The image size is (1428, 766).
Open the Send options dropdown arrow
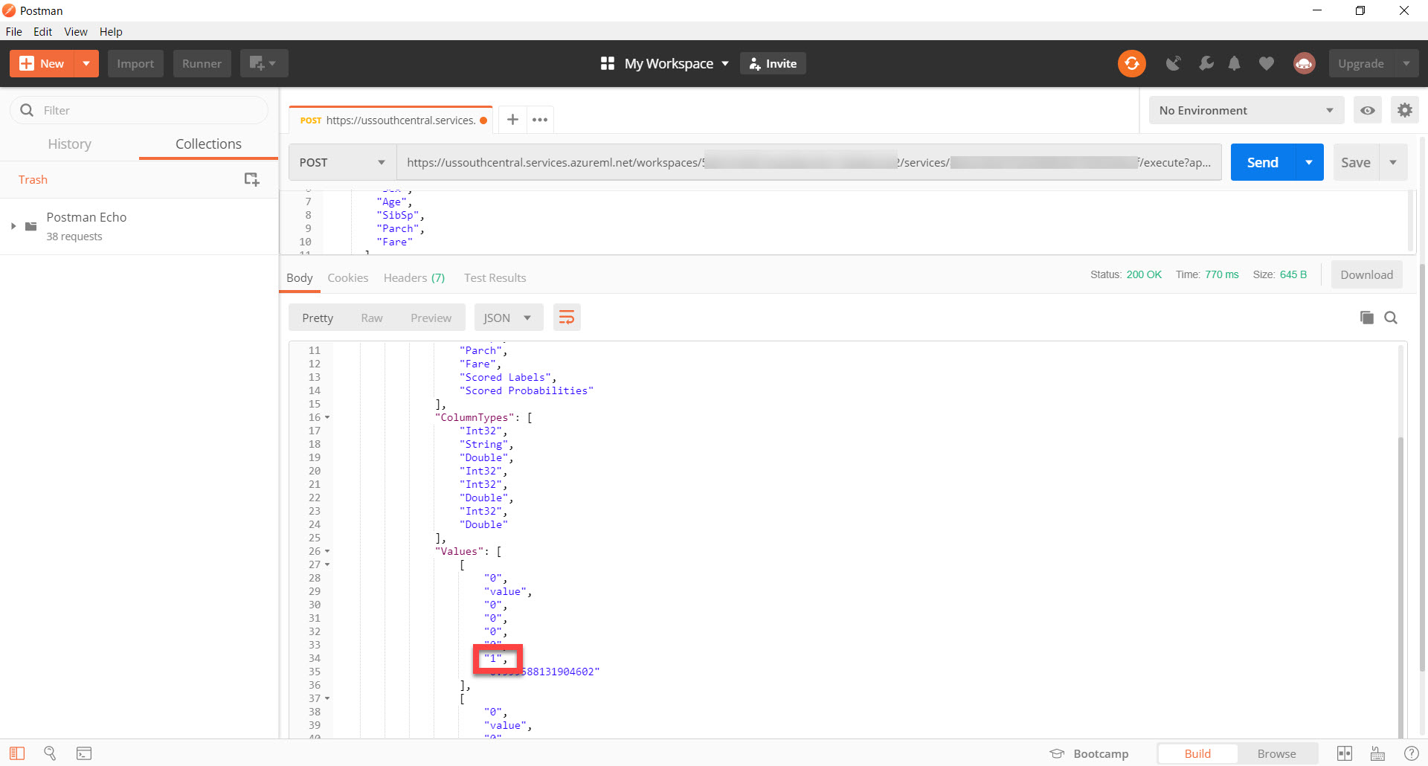pyautogui.click(x=1309, y=162)
